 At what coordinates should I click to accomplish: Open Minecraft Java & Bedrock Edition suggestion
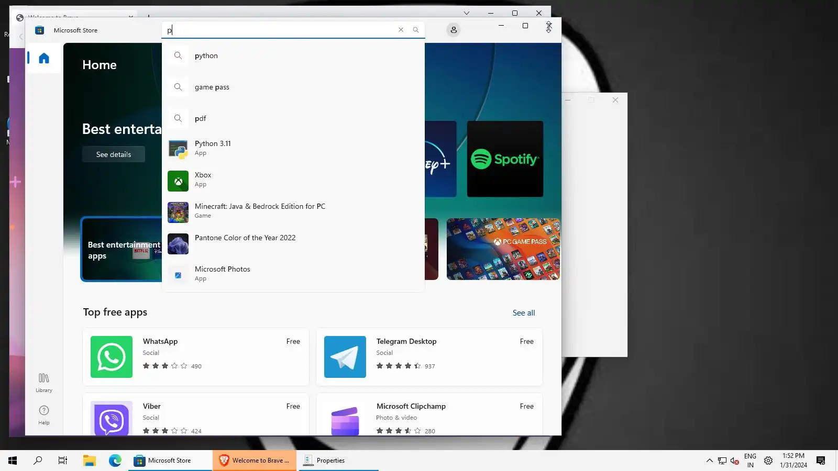click(293, 211)
